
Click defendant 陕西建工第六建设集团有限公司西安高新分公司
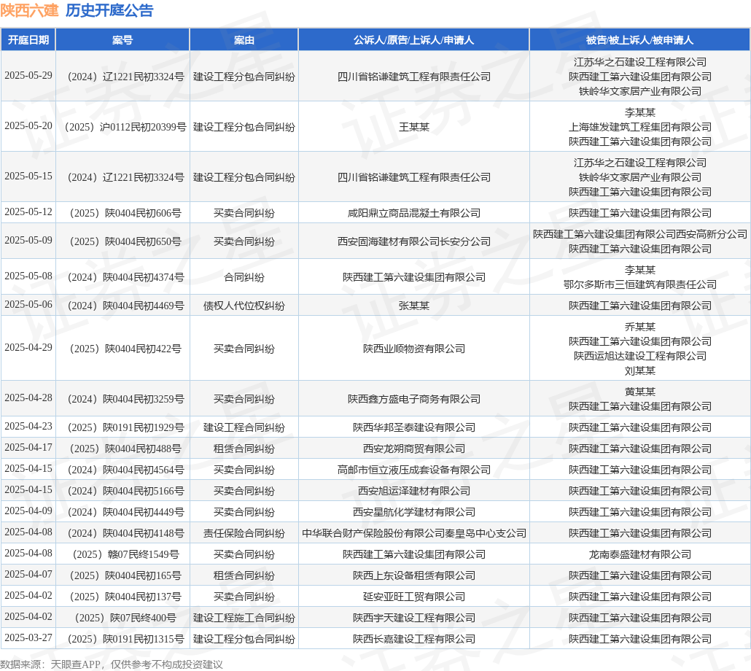tap(640, 234)
